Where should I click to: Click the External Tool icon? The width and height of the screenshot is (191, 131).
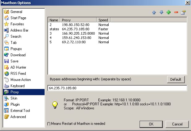7,111
